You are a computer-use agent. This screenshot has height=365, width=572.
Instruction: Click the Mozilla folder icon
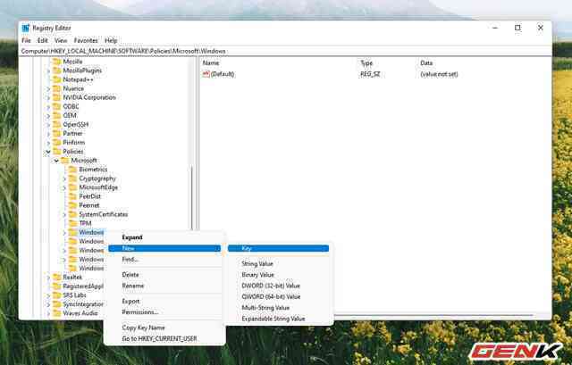pos(57,62)
